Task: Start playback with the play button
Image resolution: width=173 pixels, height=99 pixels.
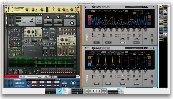Action: tap(97, 91)
